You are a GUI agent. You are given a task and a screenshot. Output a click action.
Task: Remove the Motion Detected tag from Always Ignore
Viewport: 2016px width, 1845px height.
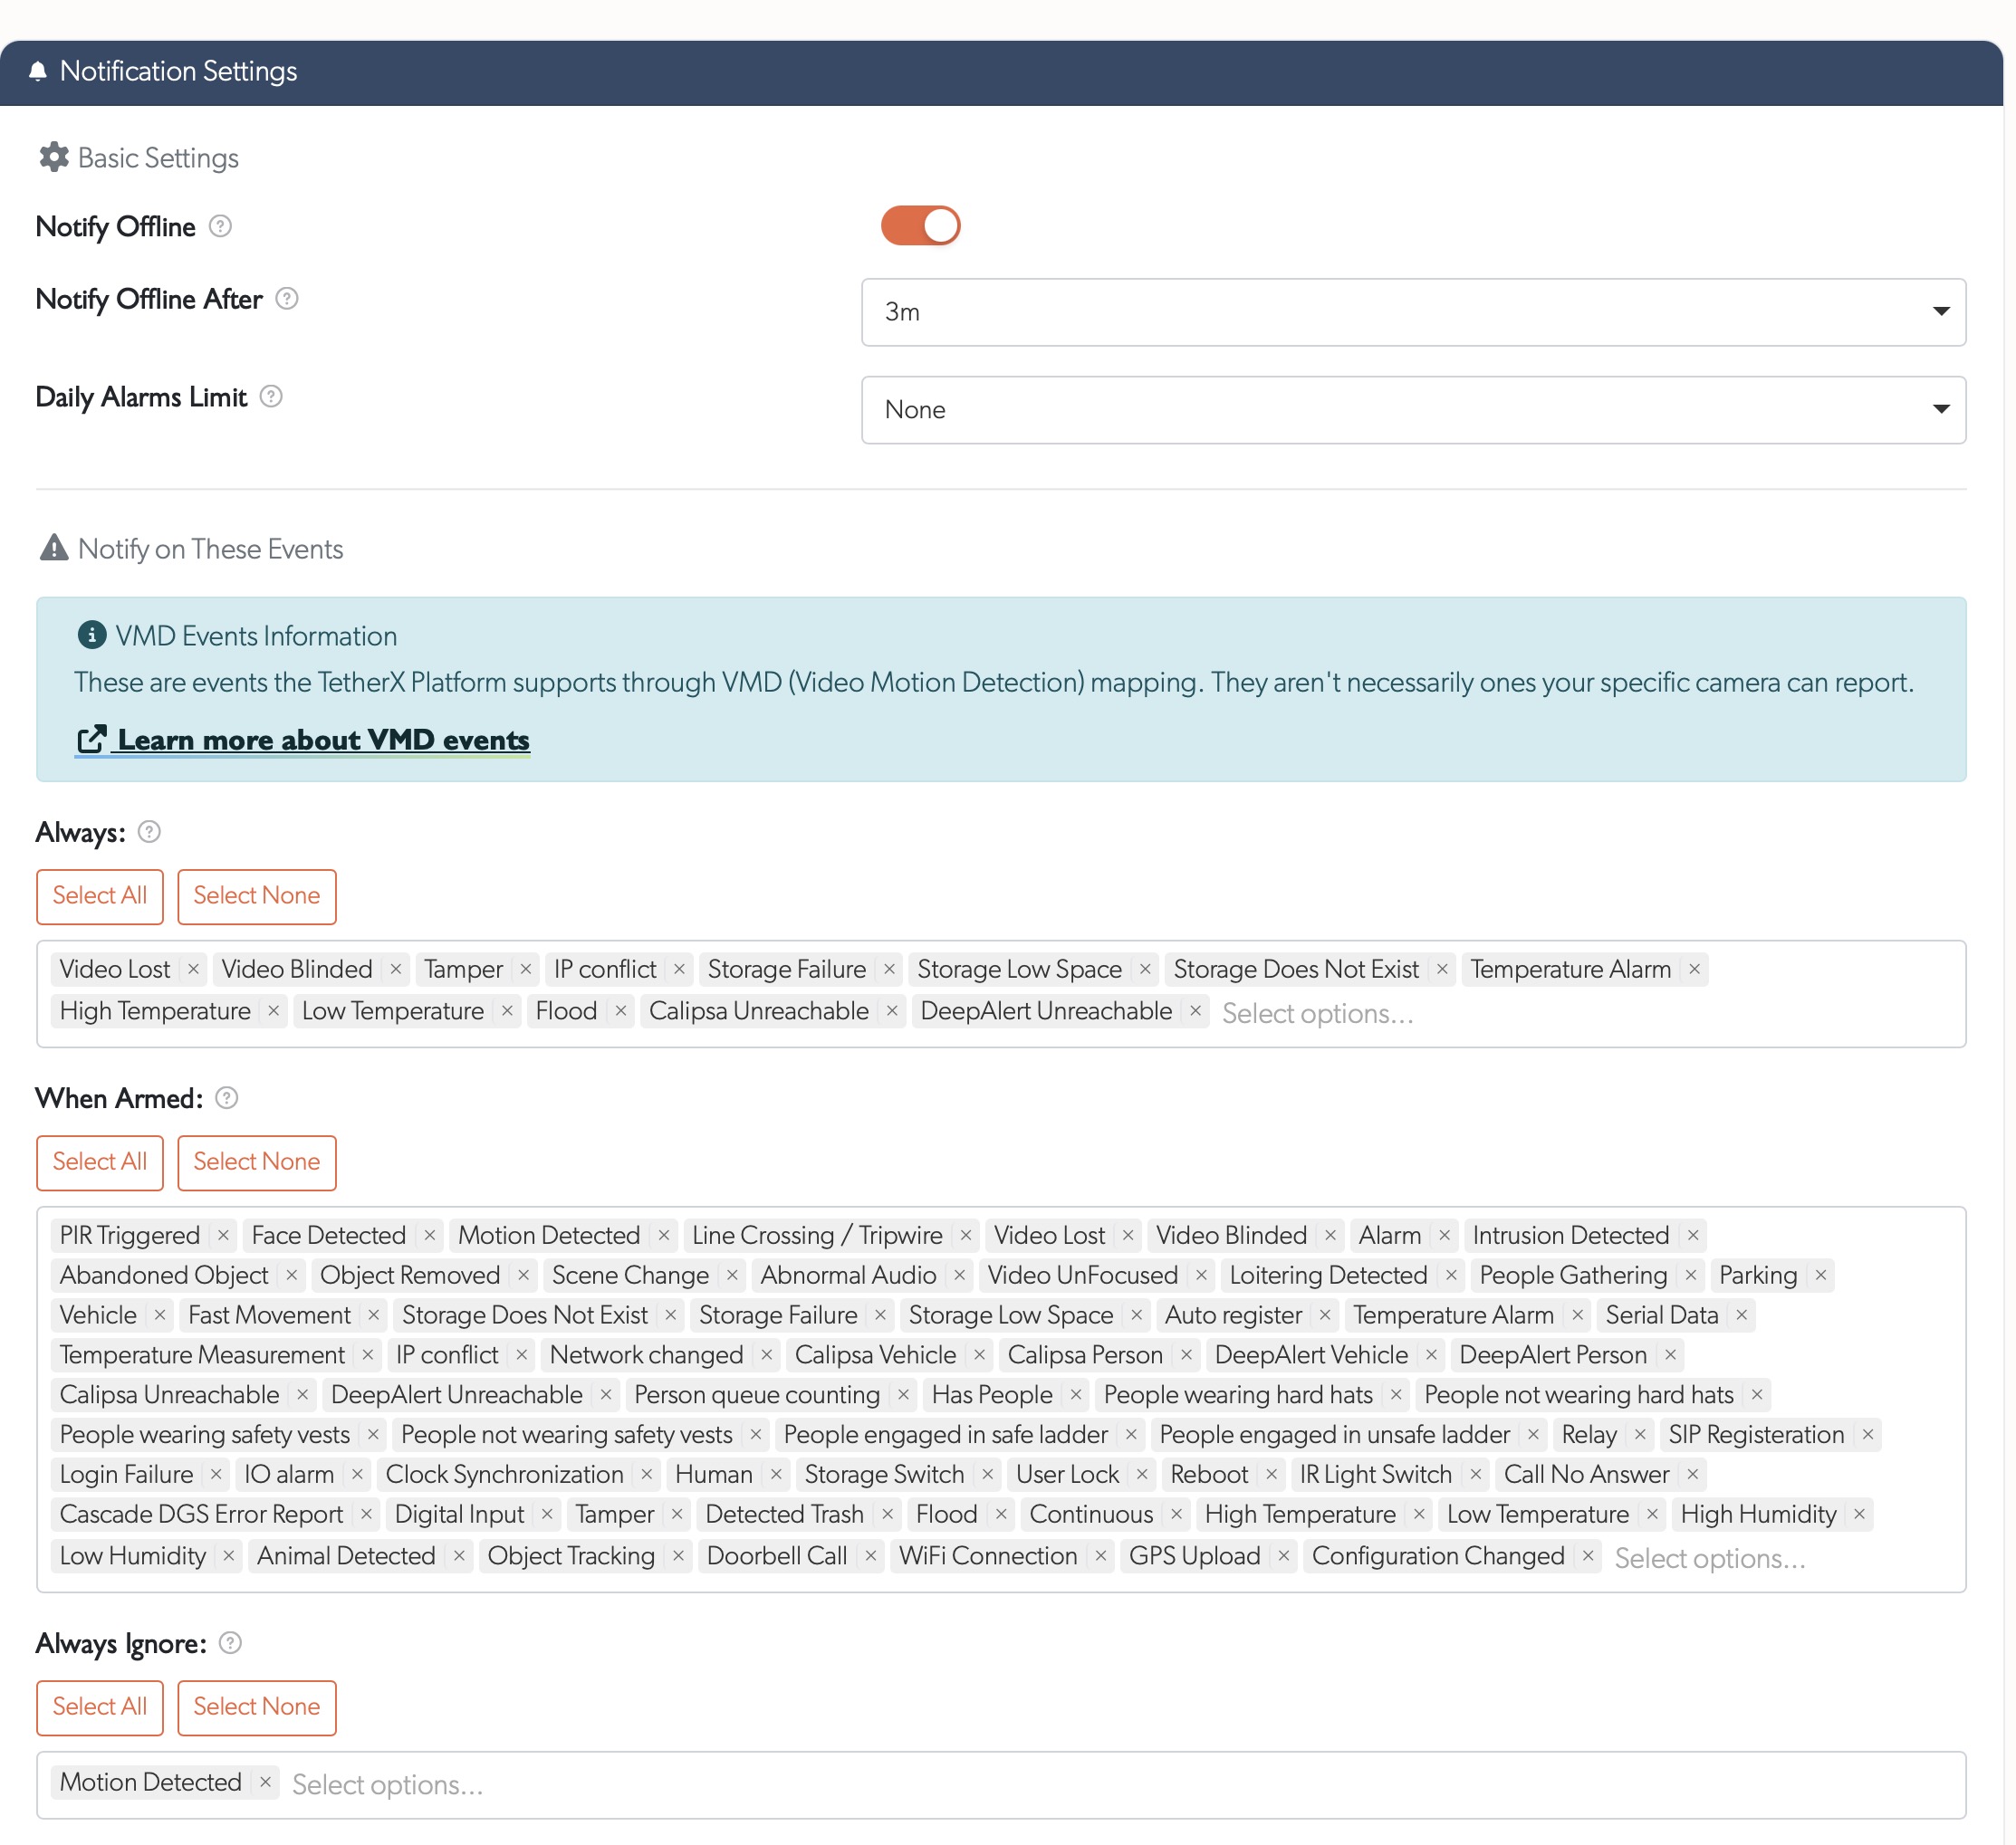tap(265, 1783)
